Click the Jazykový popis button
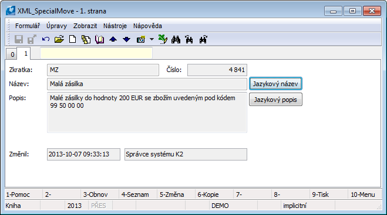The image size is (387, 215). coord(275,100)
